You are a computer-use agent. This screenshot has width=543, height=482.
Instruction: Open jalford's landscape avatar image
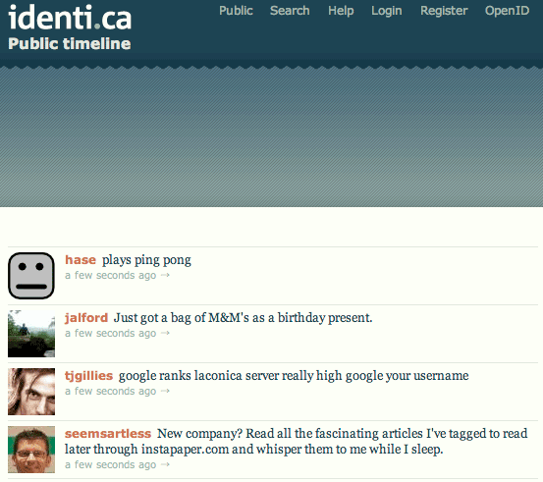[x=31, y=334]
